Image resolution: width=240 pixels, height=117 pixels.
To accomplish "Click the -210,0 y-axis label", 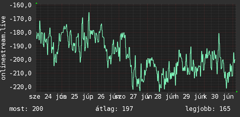I will (x=20, y=73).
